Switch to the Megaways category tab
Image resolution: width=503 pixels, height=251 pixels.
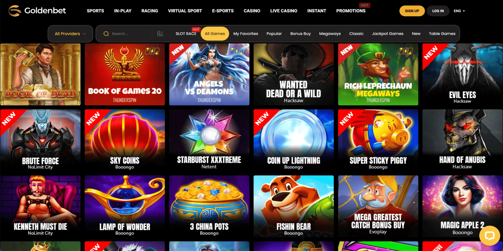(x=330, y=34)
